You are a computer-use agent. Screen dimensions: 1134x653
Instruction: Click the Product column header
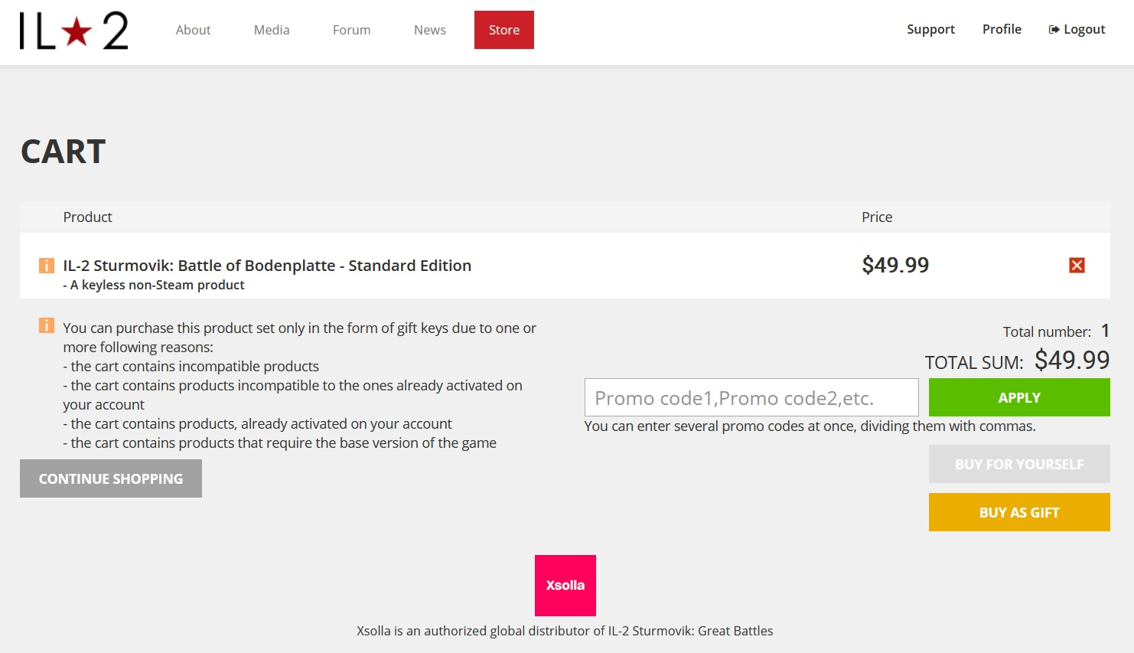(x=87, y=217)
